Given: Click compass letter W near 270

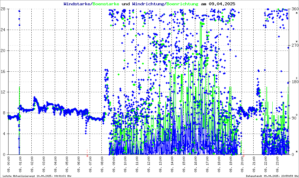Looking at the screenshot, I should (x=297, y=41).
